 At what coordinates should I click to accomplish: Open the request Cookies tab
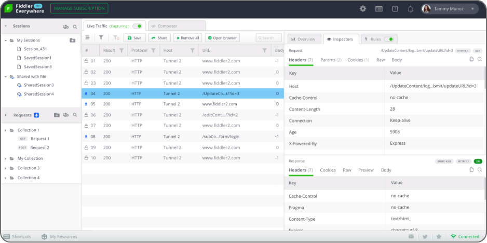click(x=358, y=60)
